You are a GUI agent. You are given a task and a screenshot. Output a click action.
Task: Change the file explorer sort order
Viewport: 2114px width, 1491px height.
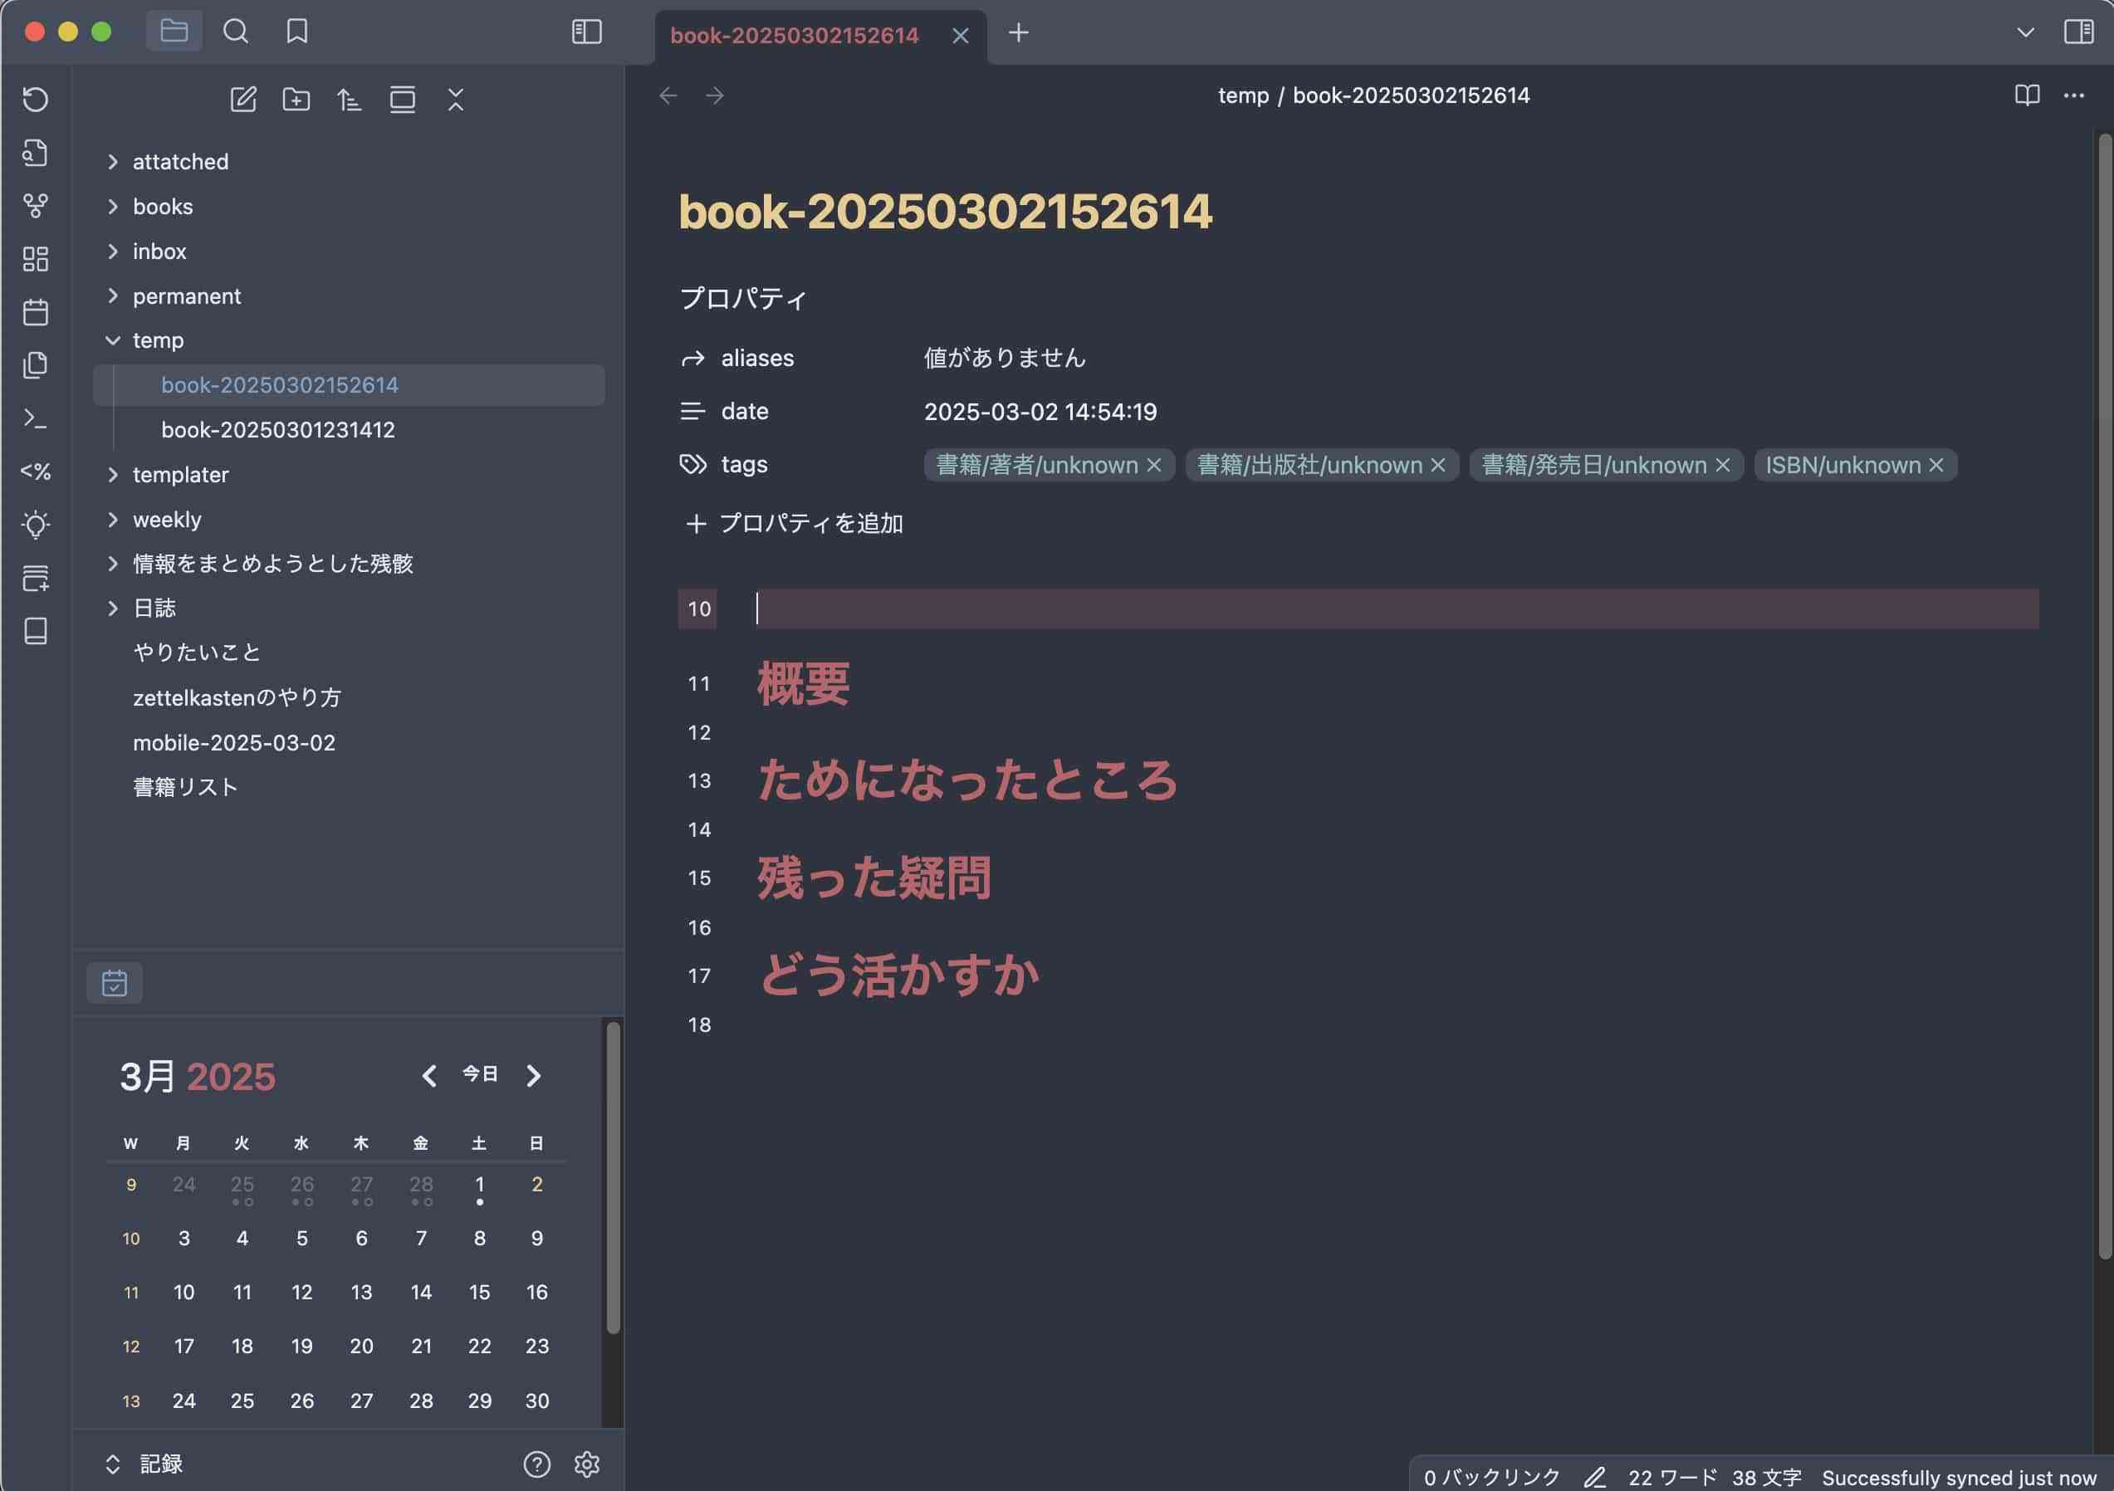[349, 100]
